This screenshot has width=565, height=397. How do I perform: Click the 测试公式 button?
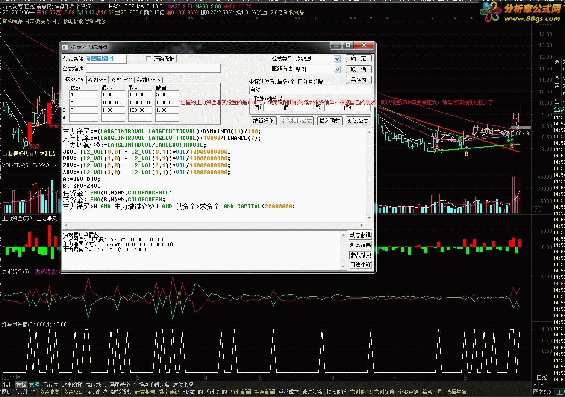pos(358,121)
